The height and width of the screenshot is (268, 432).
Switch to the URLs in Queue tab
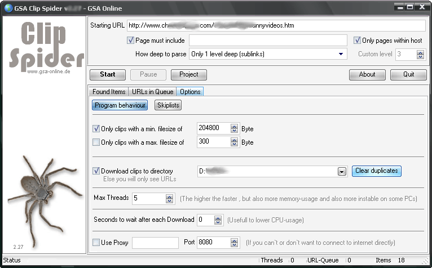point(152,92)
